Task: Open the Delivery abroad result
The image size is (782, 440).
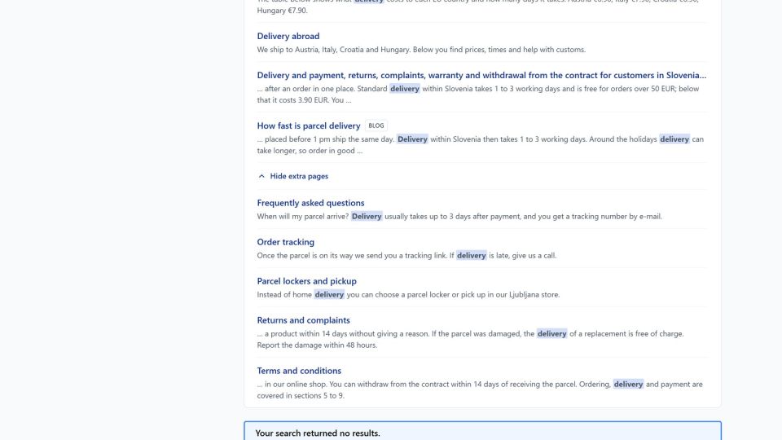Action: point(288,36)
